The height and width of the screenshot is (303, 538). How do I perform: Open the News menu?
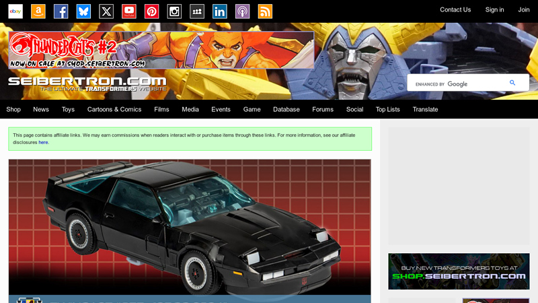(41, 109)
